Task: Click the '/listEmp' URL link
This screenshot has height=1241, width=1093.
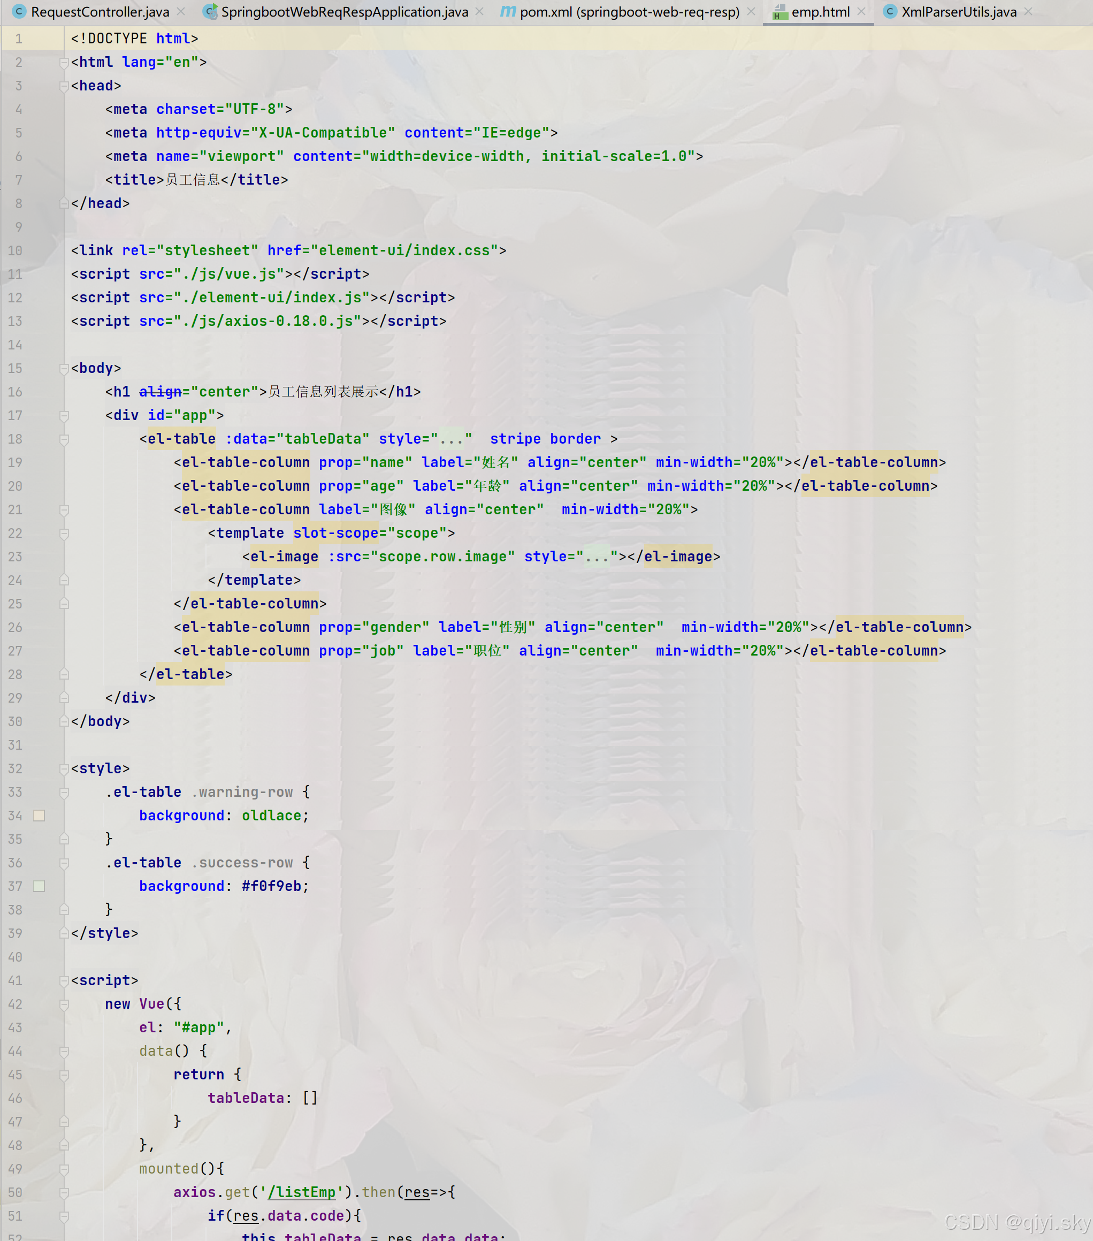Action: click(301, 1192)
